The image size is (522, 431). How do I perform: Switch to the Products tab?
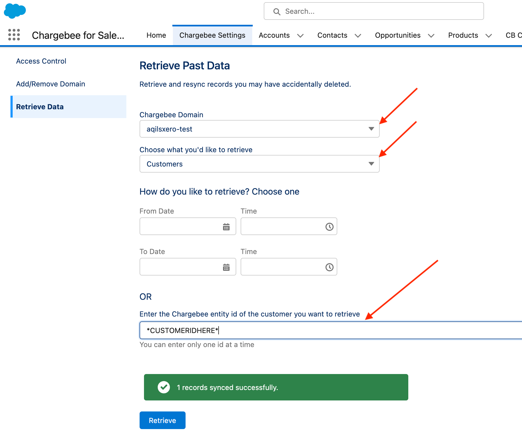pos(463,35)
